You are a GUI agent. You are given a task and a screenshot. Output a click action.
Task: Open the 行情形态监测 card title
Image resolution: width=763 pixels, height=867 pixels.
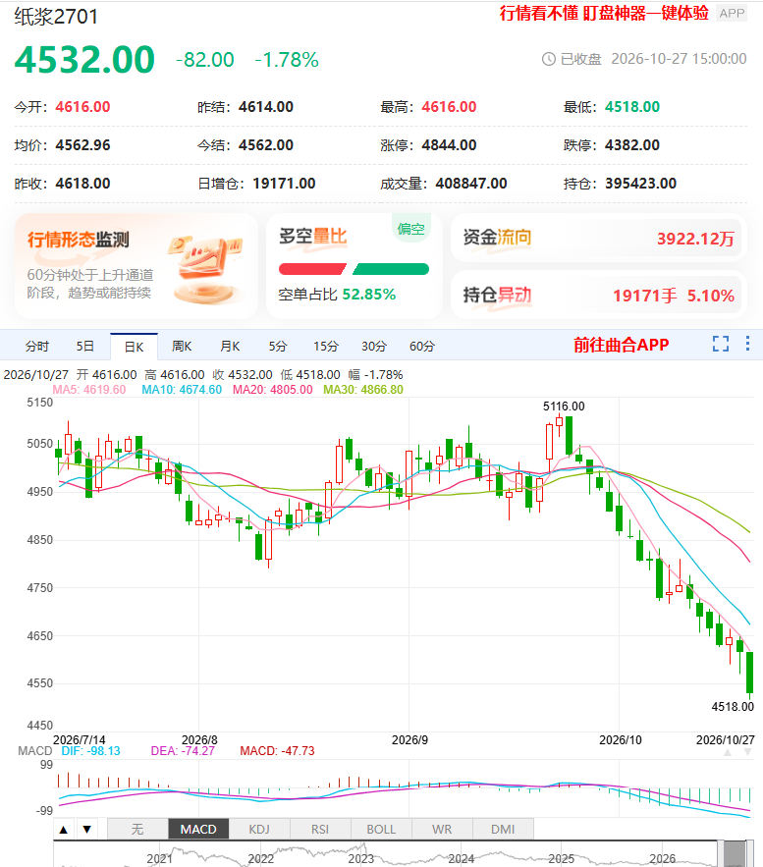pos(78,240)
